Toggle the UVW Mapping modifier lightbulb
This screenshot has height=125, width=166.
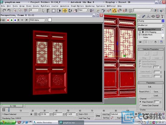point(140,32)
